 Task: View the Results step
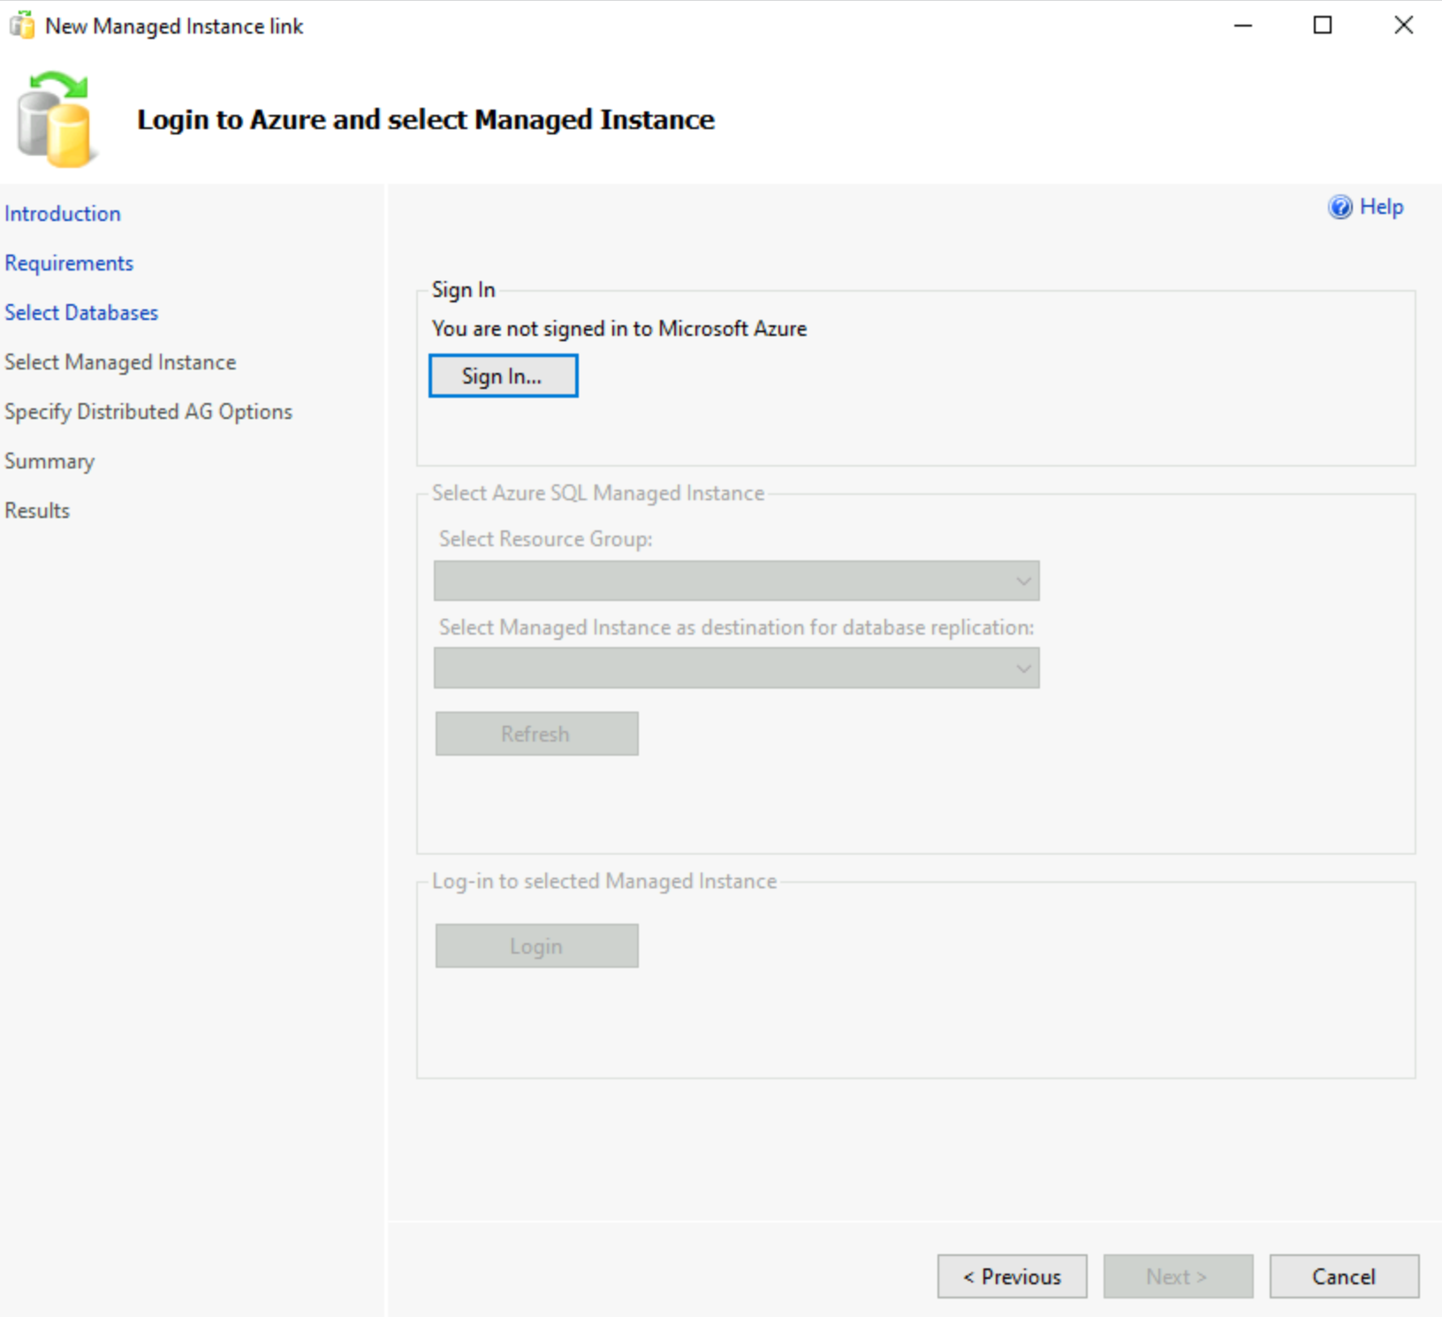pyautogui.click(x=37, y=510)
